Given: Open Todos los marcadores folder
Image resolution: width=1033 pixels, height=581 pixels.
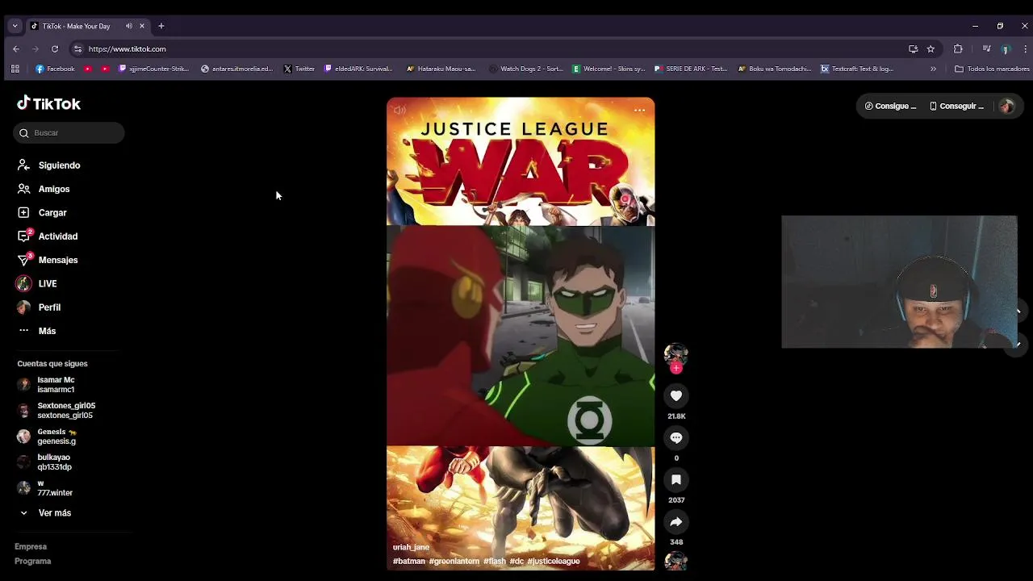Looking at the screenshot, I should [x=992, y=69].
